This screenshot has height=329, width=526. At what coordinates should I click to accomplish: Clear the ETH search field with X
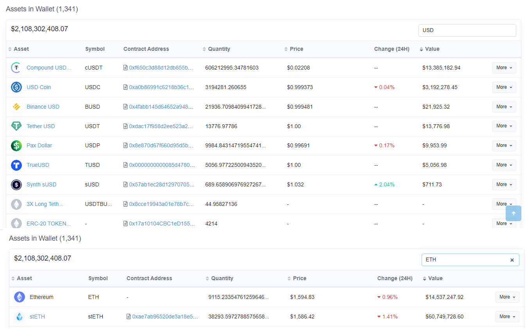(512, 260)
